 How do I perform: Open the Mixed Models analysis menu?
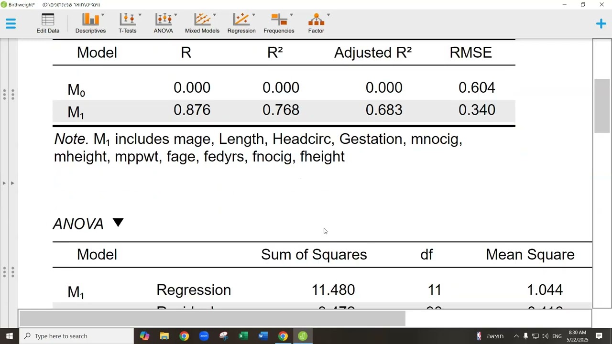[x=202, y=23]
